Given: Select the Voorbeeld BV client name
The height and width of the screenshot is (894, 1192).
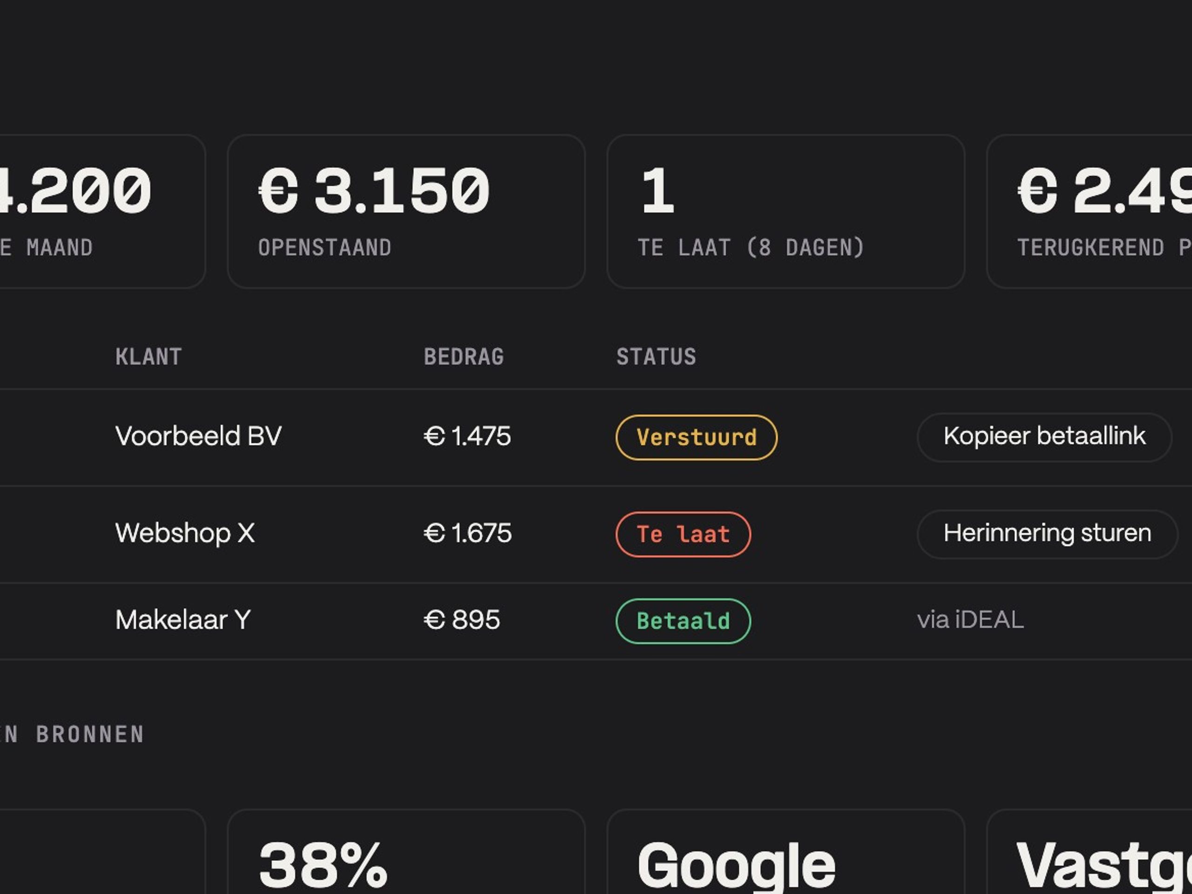Looking at the screenshot, I should (x=198, y=436).
